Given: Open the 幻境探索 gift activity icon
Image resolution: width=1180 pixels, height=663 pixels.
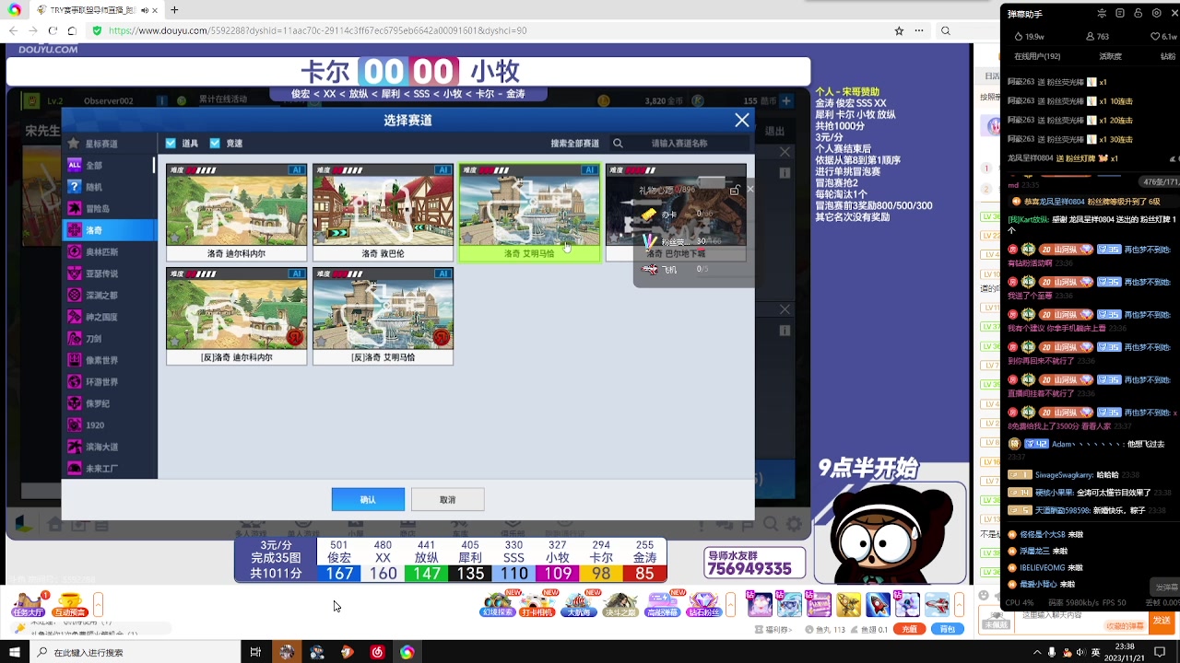Looking at the screenshot, I should (x=498, y=604).
